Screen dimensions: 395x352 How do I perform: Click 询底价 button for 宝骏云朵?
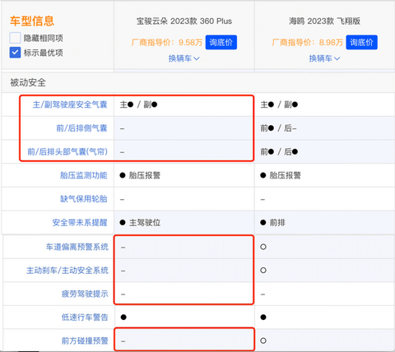point(221,43)
